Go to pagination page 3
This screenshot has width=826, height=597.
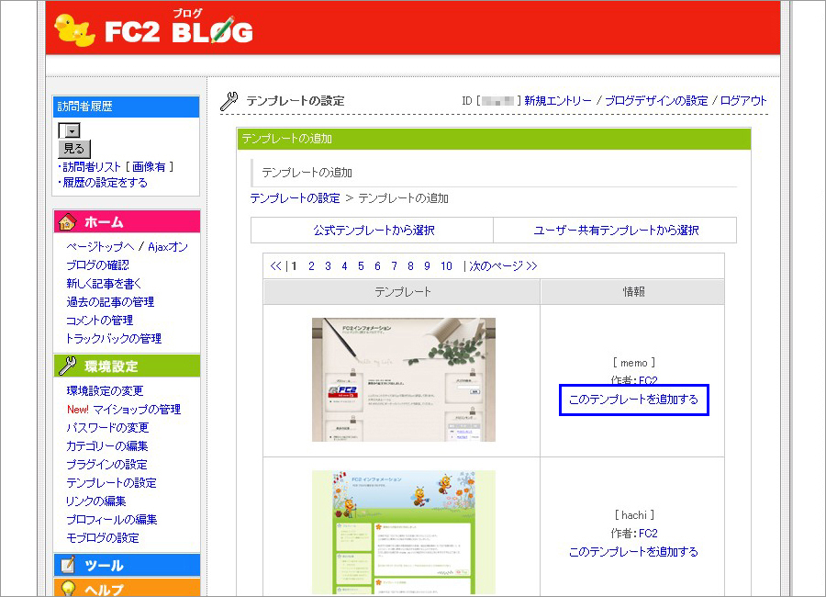click(x=328, y=265)
